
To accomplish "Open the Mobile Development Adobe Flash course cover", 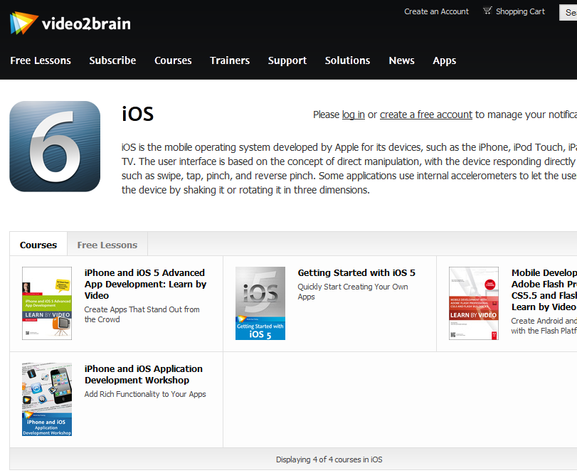I will pos(474,303).
